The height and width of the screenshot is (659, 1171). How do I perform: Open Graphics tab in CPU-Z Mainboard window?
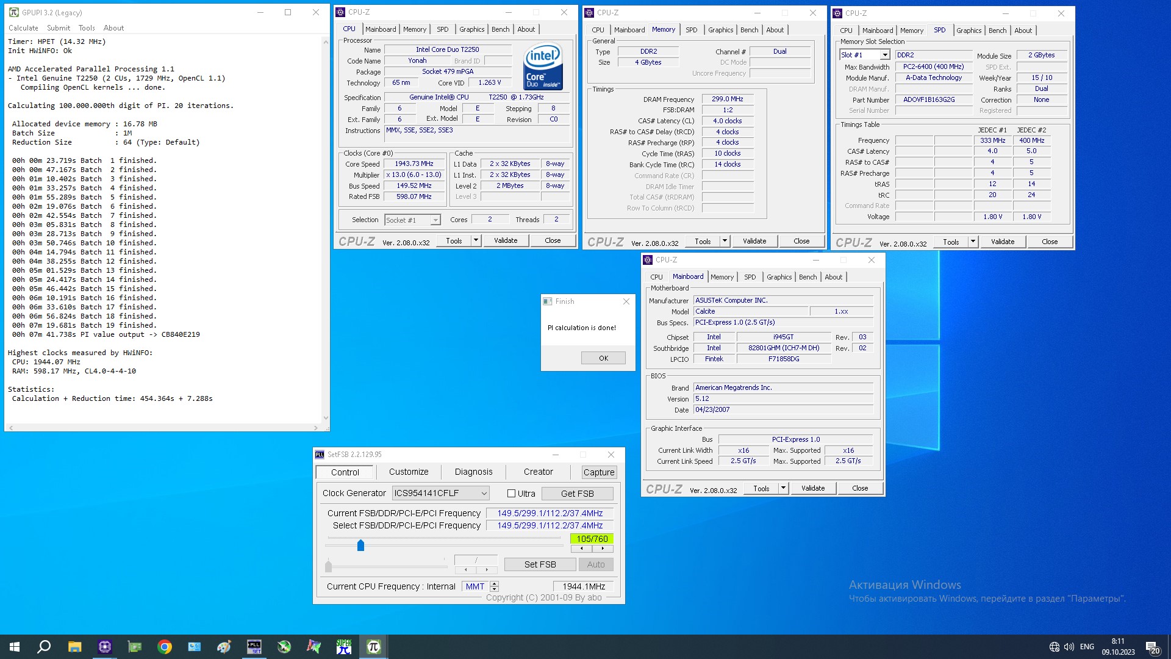tap(779, 277)
